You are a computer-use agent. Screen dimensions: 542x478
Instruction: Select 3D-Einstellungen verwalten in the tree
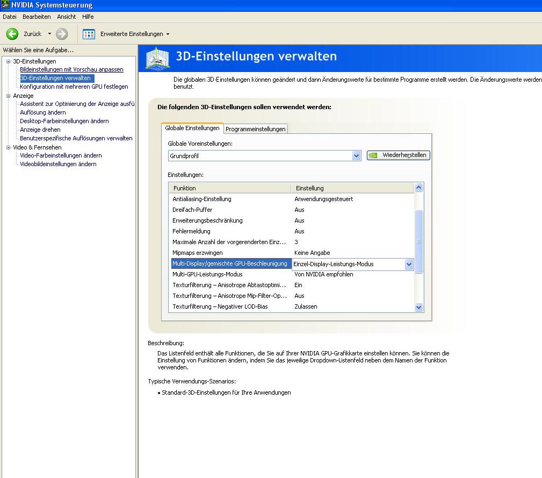click(x=57, y=78)
